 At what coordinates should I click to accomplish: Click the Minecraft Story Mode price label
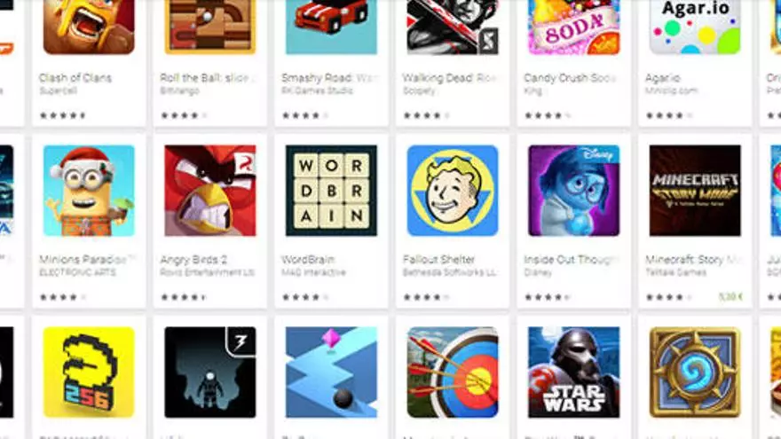730,297
